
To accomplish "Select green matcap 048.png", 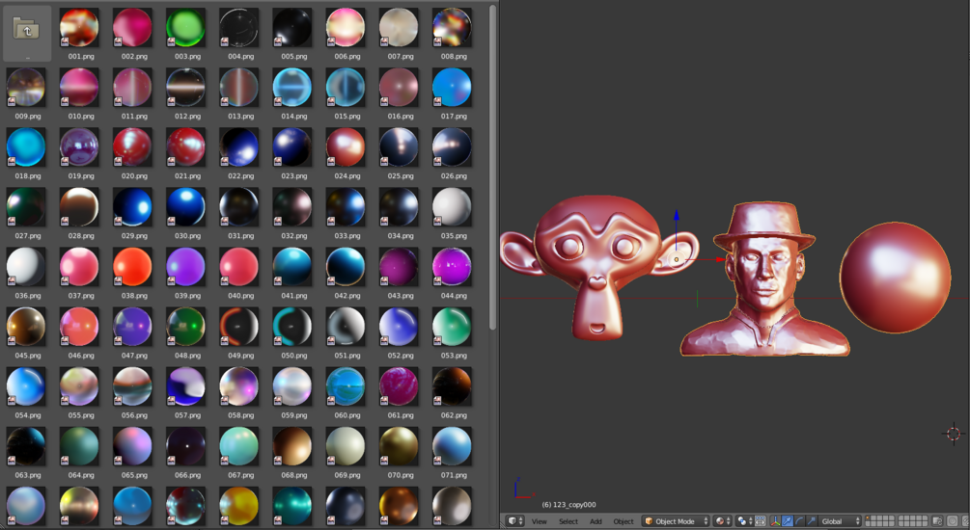I will 185,327.
